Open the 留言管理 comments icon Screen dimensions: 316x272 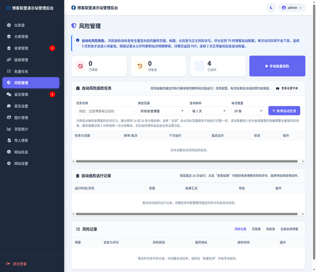[8, 94]
